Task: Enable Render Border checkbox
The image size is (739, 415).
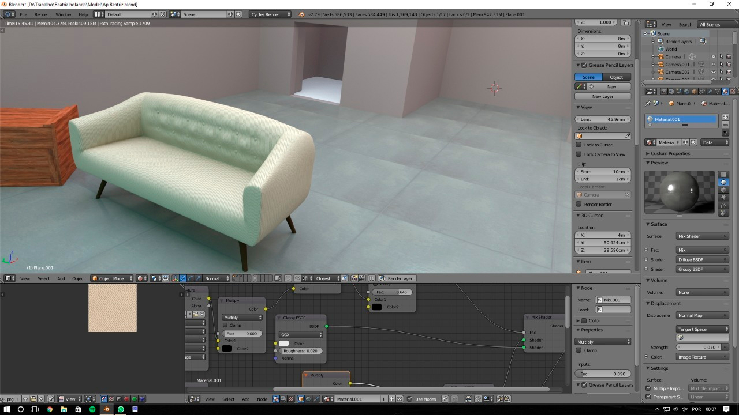Action: tap(578, 204)
